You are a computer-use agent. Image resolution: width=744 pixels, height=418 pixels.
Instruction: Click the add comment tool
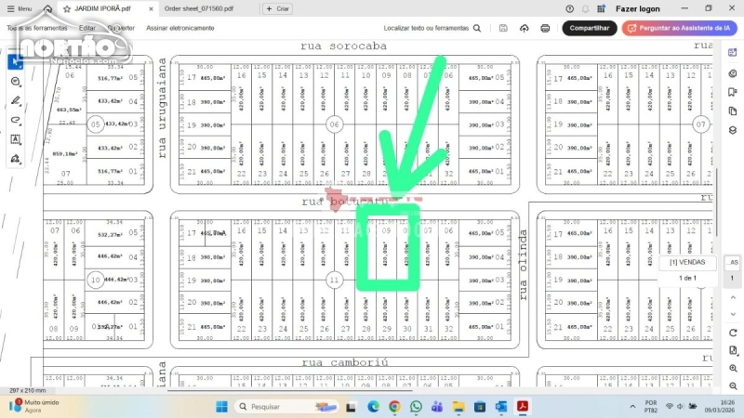click(16, 82)
